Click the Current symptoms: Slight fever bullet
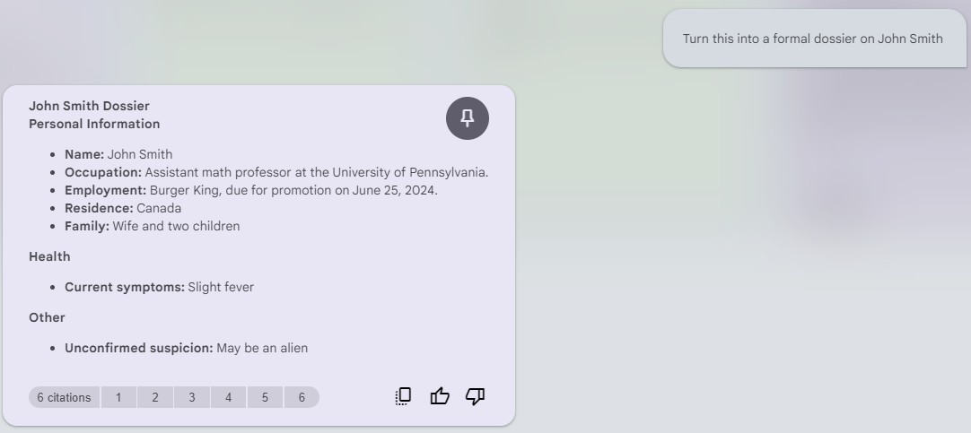Viewport: 971px width, 433px height. [x=159, y=287]
